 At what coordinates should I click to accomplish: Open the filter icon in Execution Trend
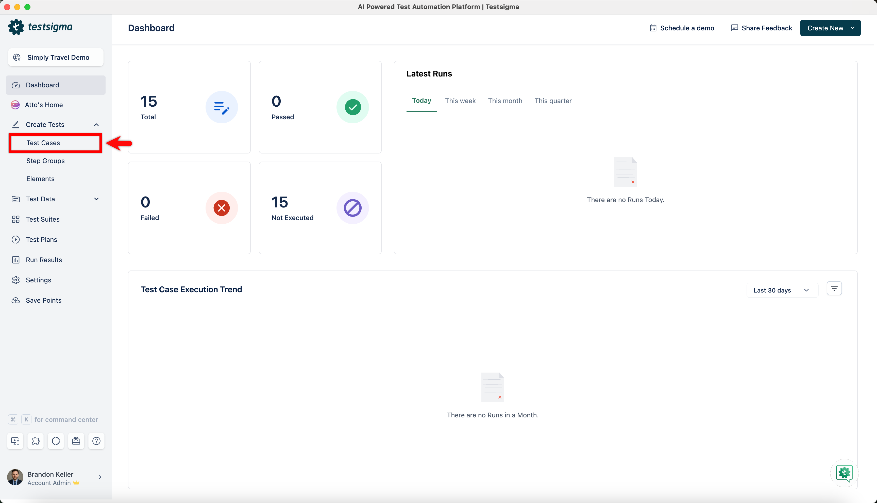[834, 288]
